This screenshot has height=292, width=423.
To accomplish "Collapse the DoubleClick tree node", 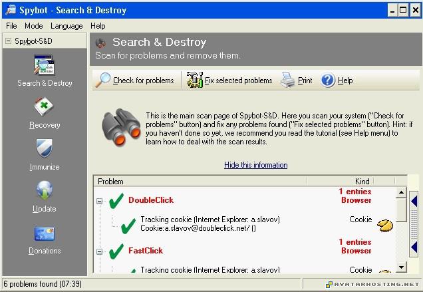I will [100, 201].
